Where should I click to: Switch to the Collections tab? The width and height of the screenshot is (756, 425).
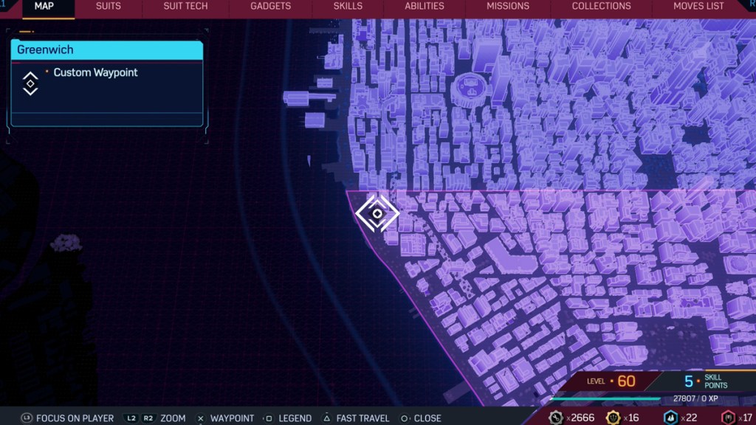pyautogui.click(x=601, y=7)
